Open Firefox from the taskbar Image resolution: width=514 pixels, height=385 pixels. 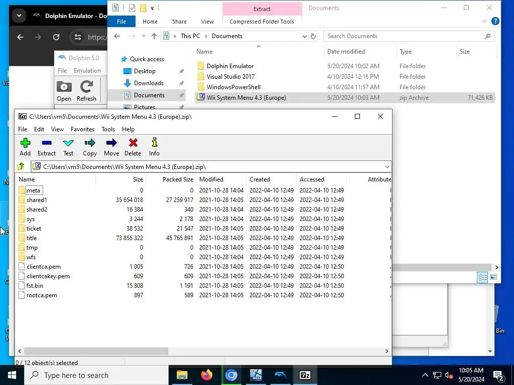pyautogui.click(x=206, y=375)
